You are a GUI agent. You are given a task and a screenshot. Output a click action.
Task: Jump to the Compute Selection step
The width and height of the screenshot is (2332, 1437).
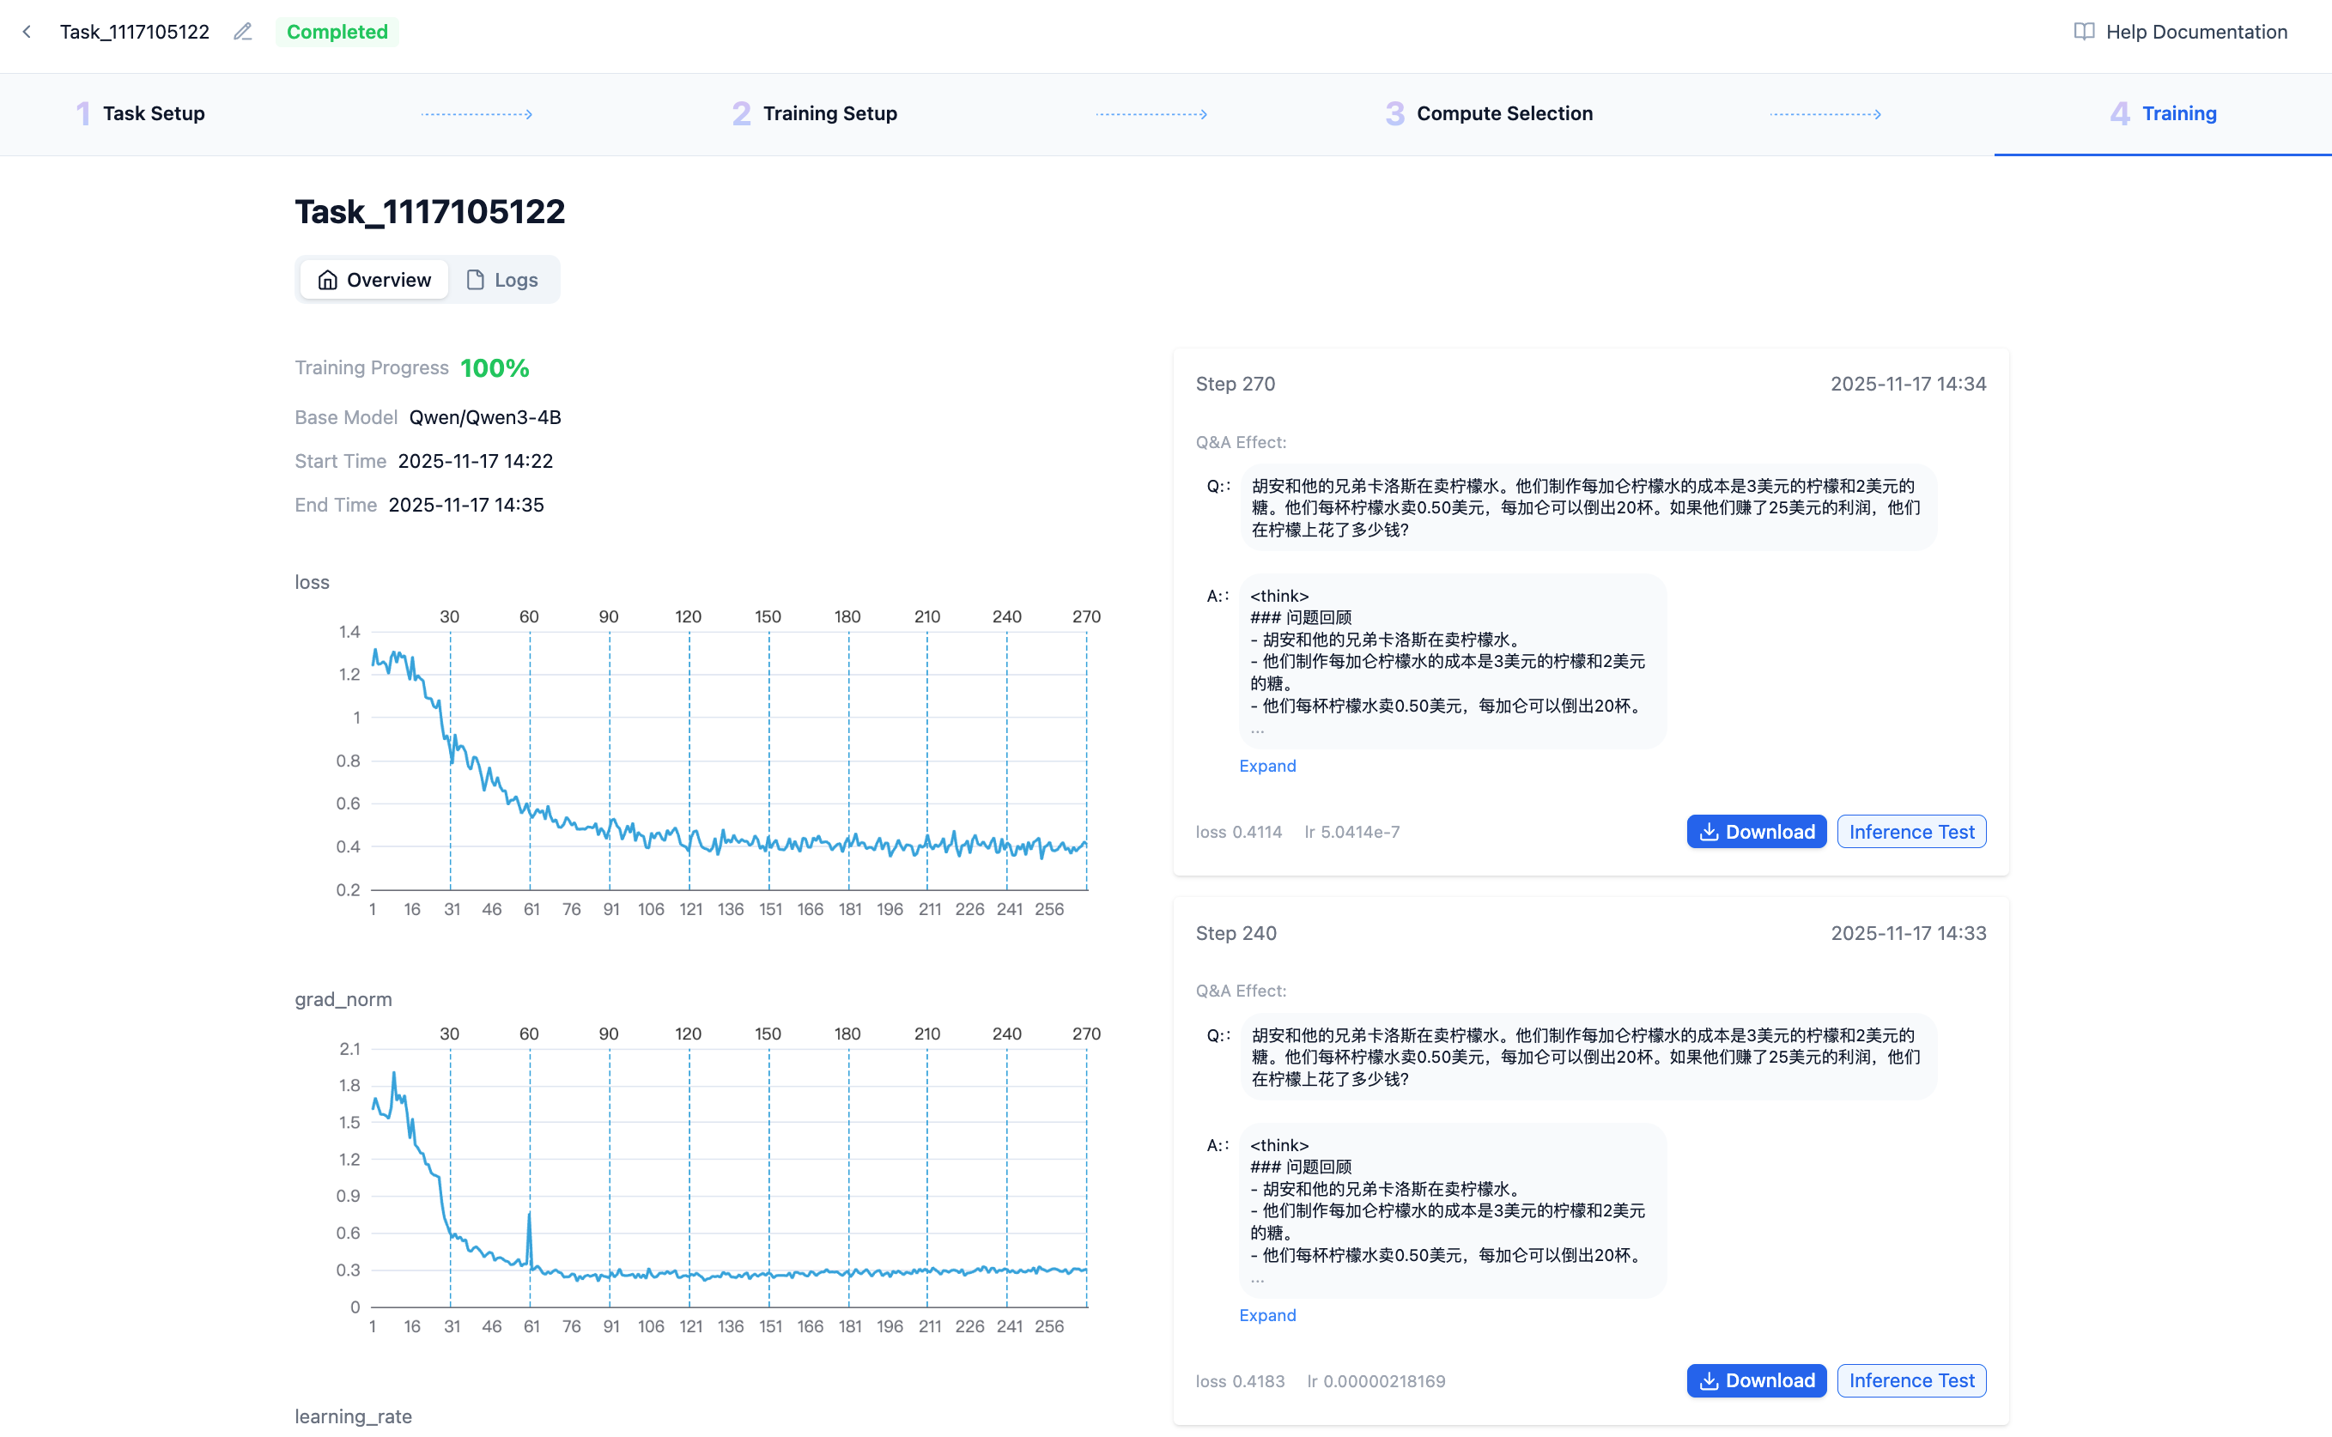[x=1504, y=113]
